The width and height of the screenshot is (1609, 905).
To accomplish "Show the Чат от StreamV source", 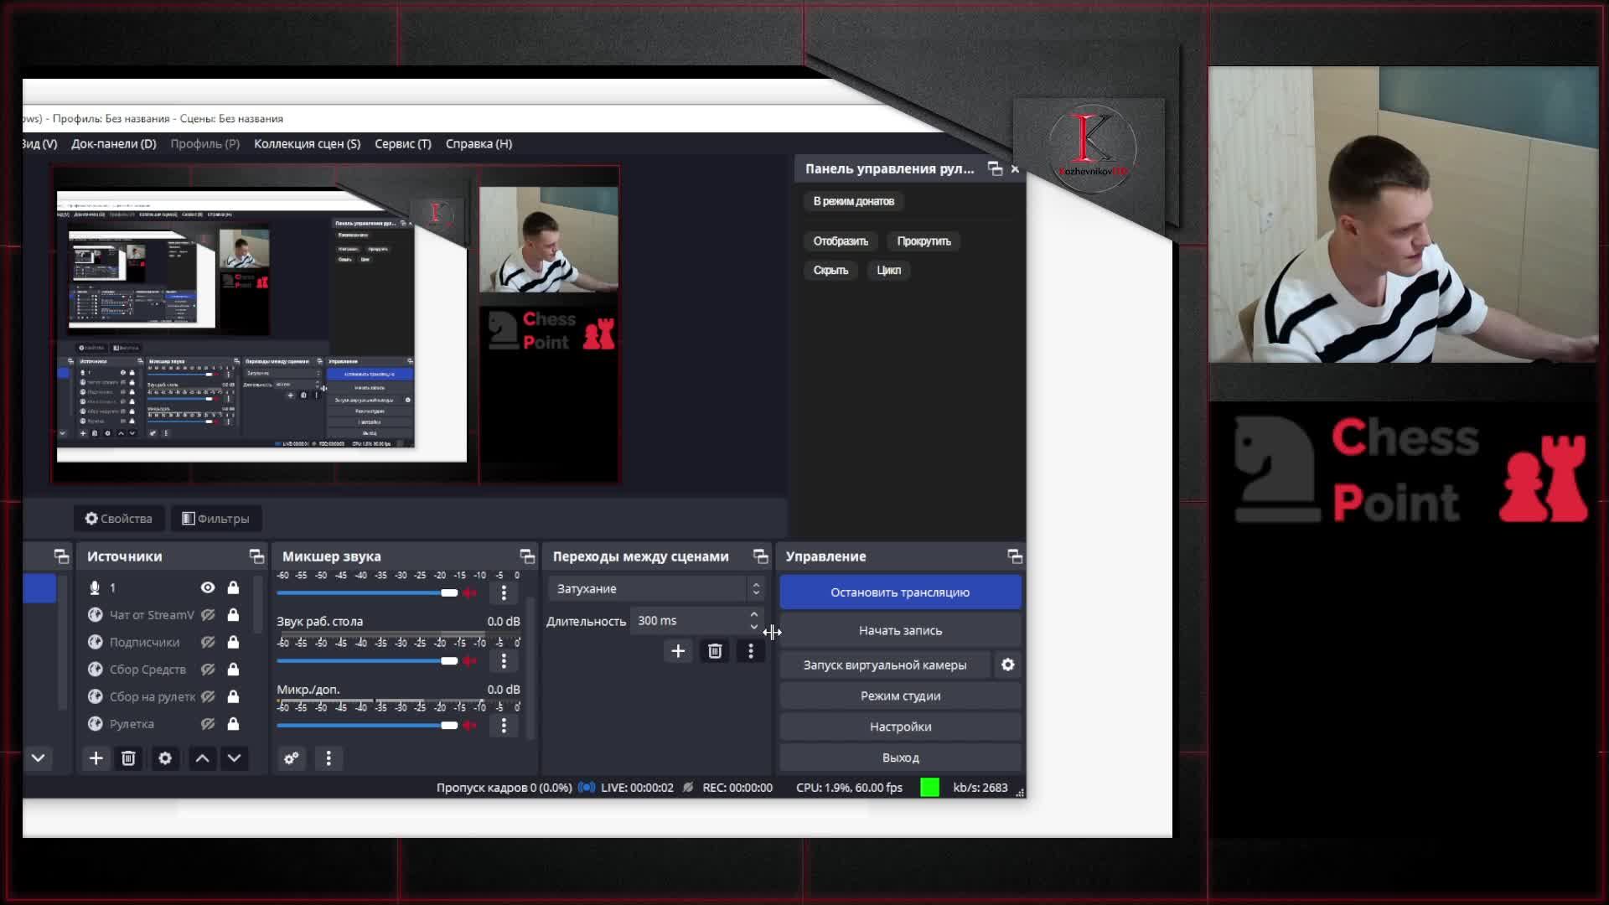I will pos(208,615).
